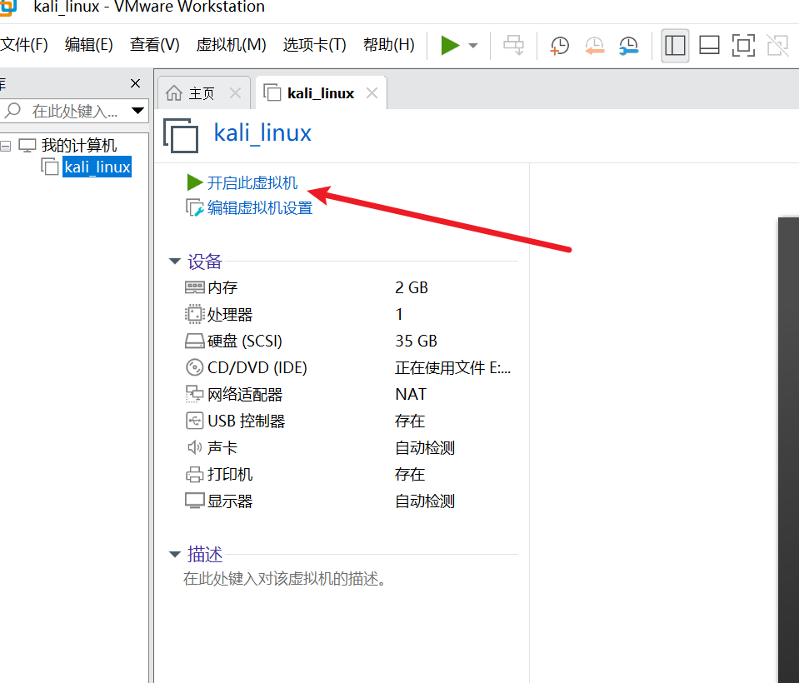Collapse the 设备 devices section
The height and width of the screenshot is (683, 799).
pos(175,261)
